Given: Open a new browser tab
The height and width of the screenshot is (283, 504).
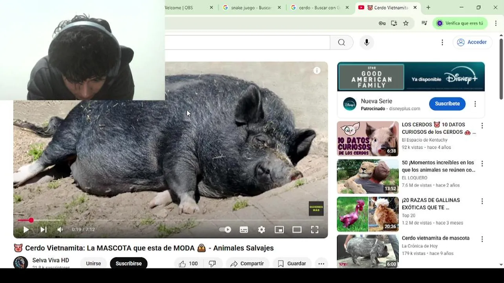Looking at the screenshot, I should tap(428, 7).
